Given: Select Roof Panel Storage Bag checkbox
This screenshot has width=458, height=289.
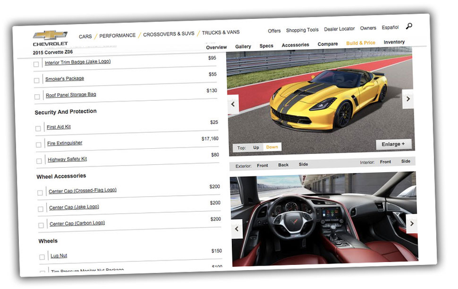Looking at the screenshot, I should point(37,97).
